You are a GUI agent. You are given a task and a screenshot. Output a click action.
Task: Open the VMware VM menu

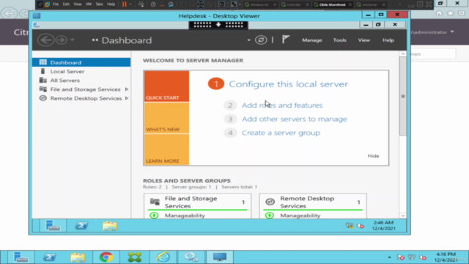[x=89, y=4]
